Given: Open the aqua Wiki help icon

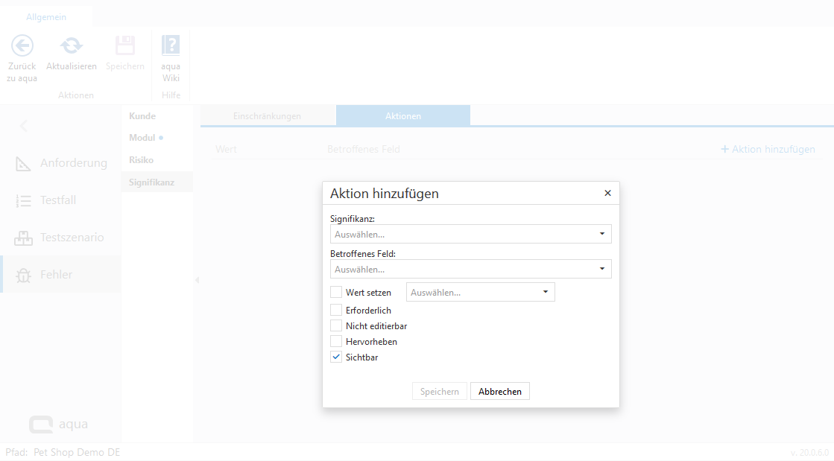Looking at the screenshot, I should coord(171,46).
